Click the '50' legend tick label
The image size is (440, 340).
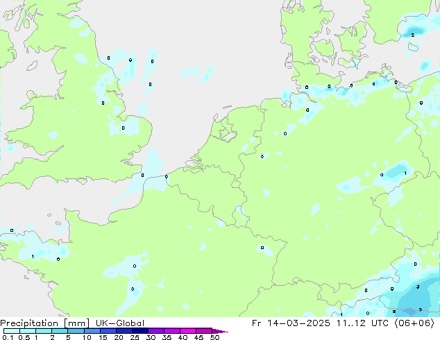(215, 337)
